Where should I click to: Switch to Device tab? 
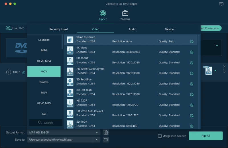tap(169, 29)
